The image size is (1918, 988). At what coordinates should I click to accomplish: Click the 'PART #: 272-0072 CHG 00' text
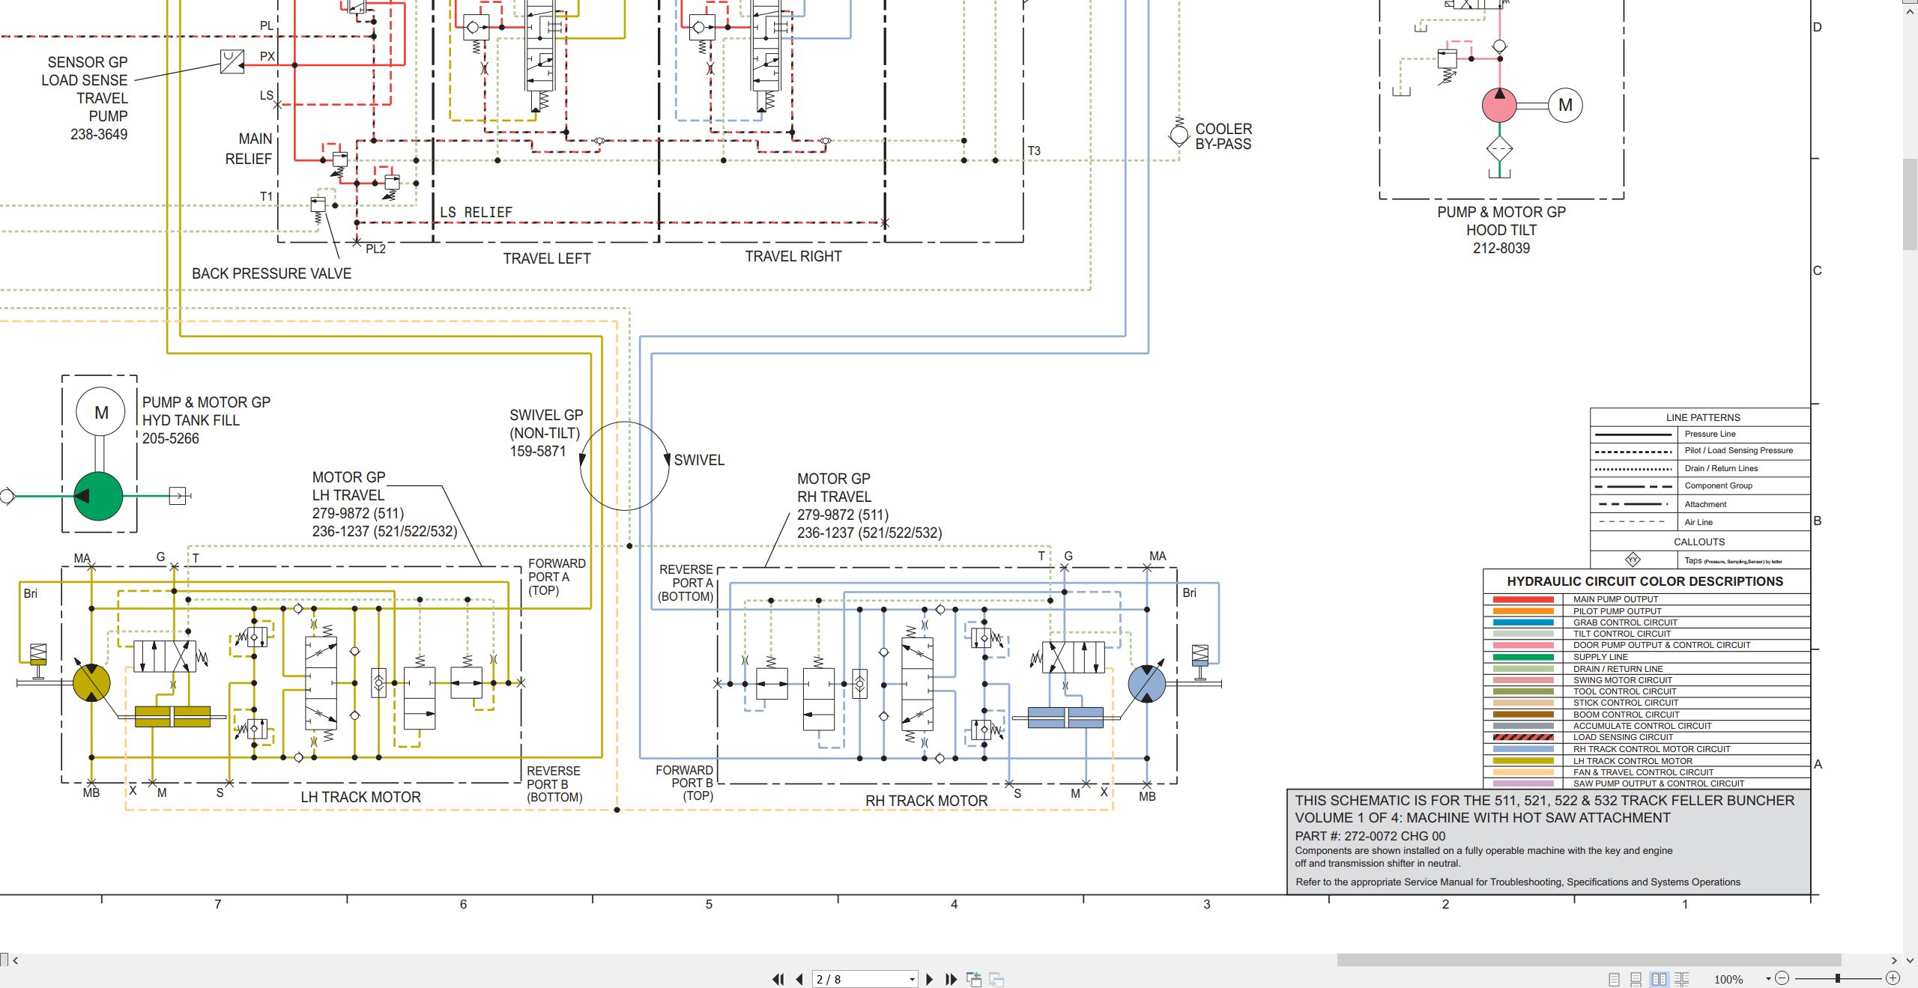click(x=1370, y=836)
